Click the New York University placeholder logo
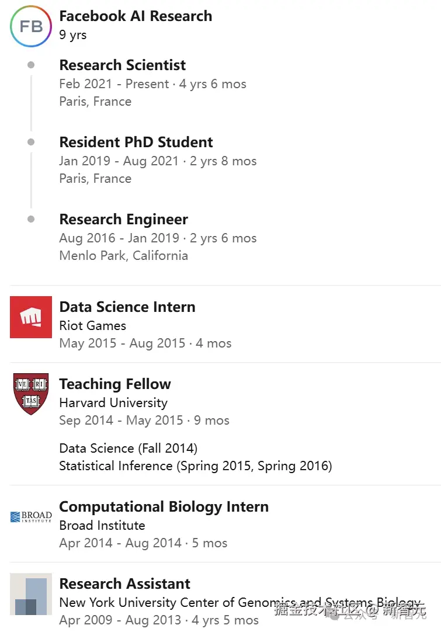Viewport: 441px width, 632px height. pyautogui.click(x=31, y=594)
